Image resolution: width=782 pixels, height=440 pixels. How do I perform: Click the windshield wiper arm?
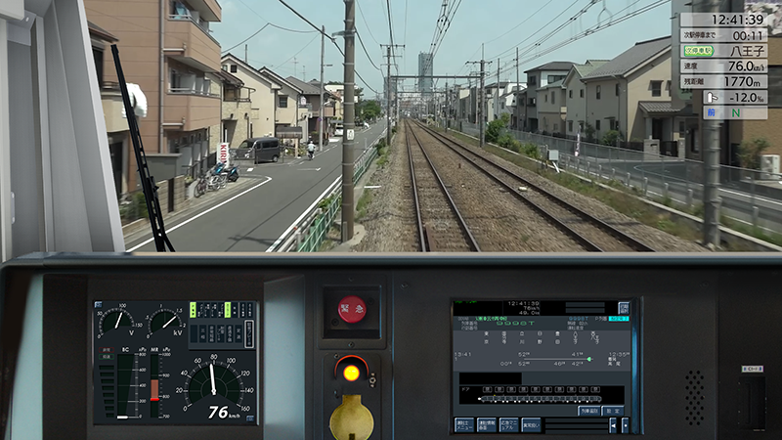pos(141,148)
